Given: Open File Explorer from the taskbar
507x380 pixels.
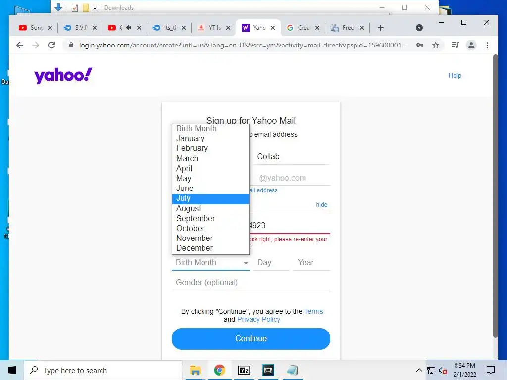Looking at the screenshot, I should 195,370.
